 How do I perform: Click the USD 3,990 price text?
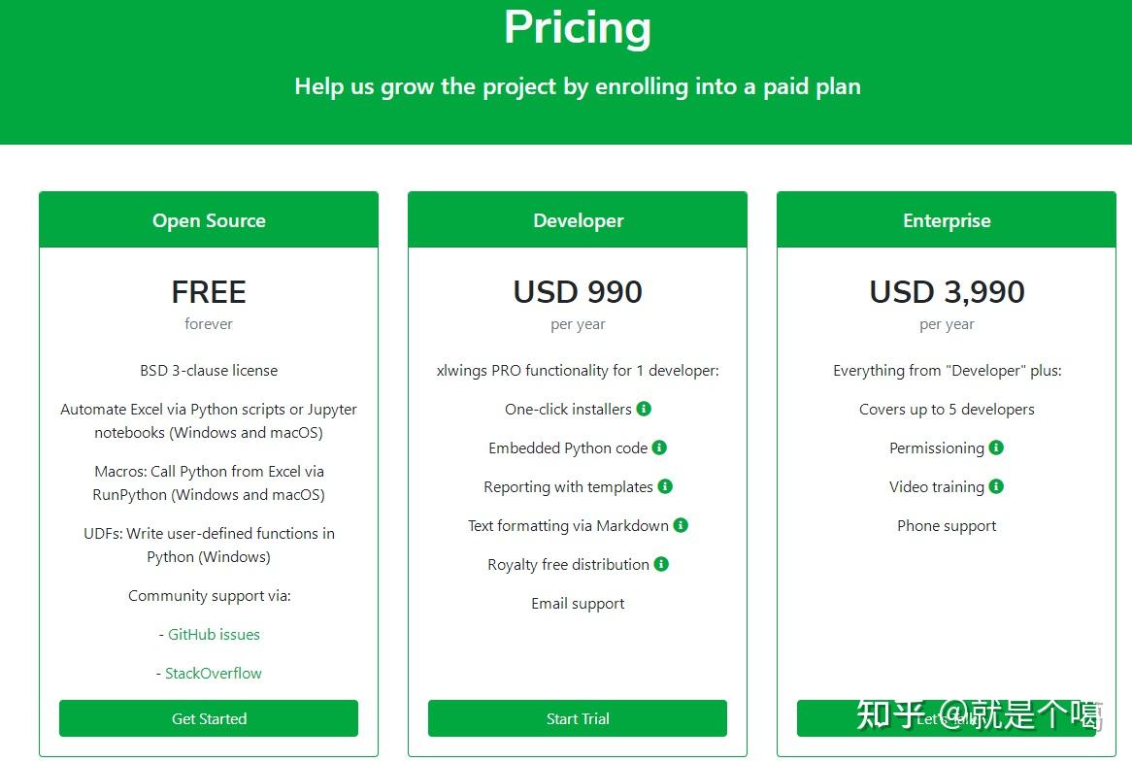[x=947, y=292]
